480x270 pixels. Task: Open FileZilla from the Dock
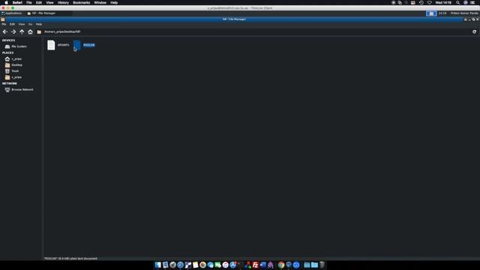point(255,265)
